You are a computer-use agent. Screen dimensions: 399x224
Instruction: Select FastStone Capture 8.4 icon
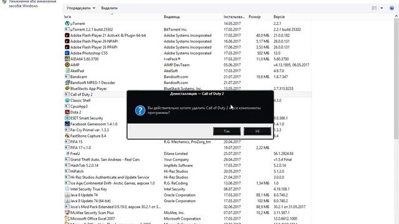tap(67, 136)
